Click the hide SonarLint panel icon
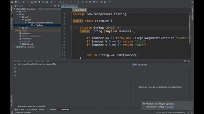This screenshot has height=114, width=204. 189,61
